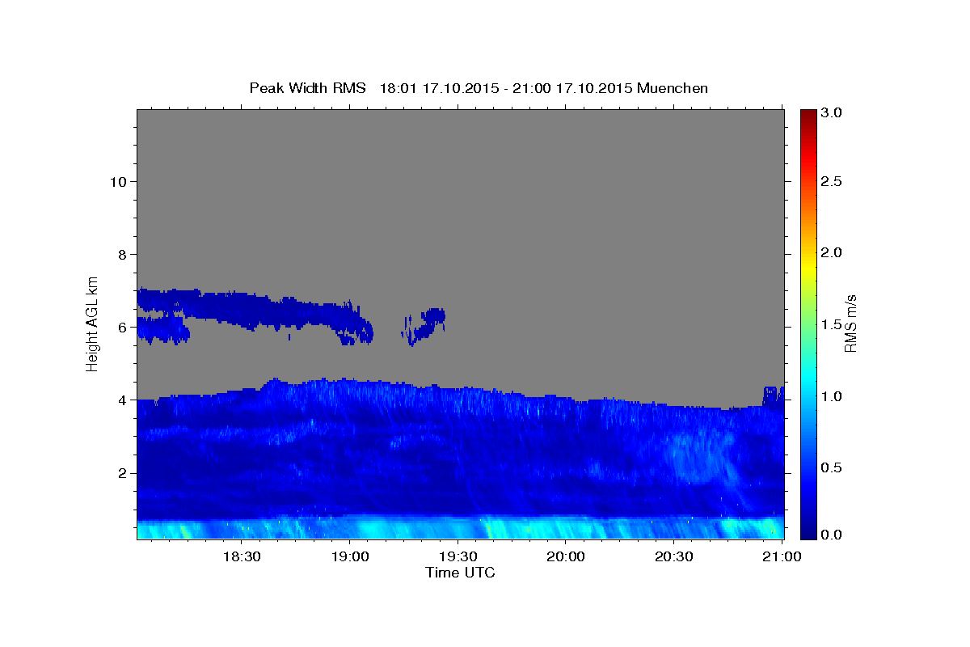
Task: Click the isolated cloud patch near 19:20
Action: [x=424, y=326]
